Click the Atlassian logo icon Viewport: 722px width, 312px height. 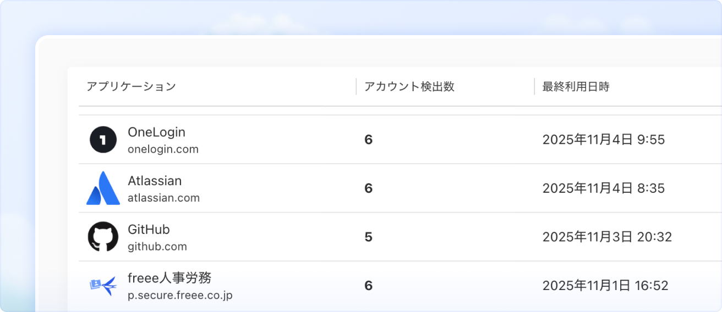click(x=103, y=188)
